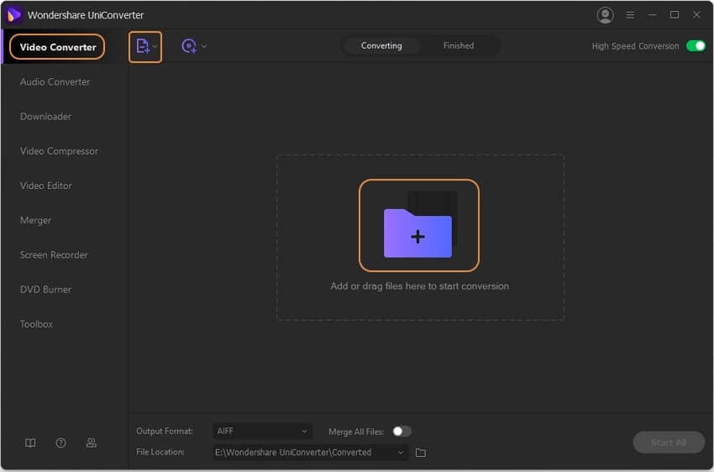Viewport: 714px width, 472px height.
Task: Open the user account icon
Action: pyautogui.click(x=605, y=15)
